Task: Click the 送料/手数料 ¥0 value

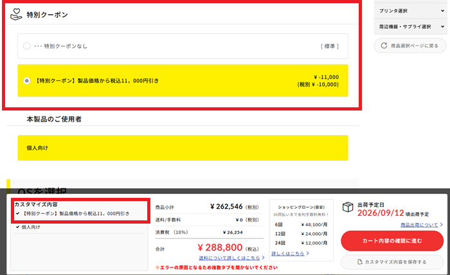Action: [x=239, y=220]
